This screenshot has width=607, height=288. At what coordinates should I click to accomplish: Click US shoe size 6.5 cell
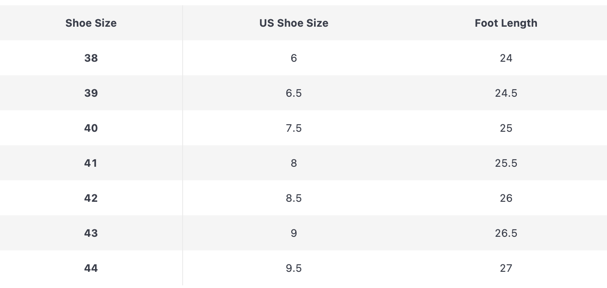(293, 93)
